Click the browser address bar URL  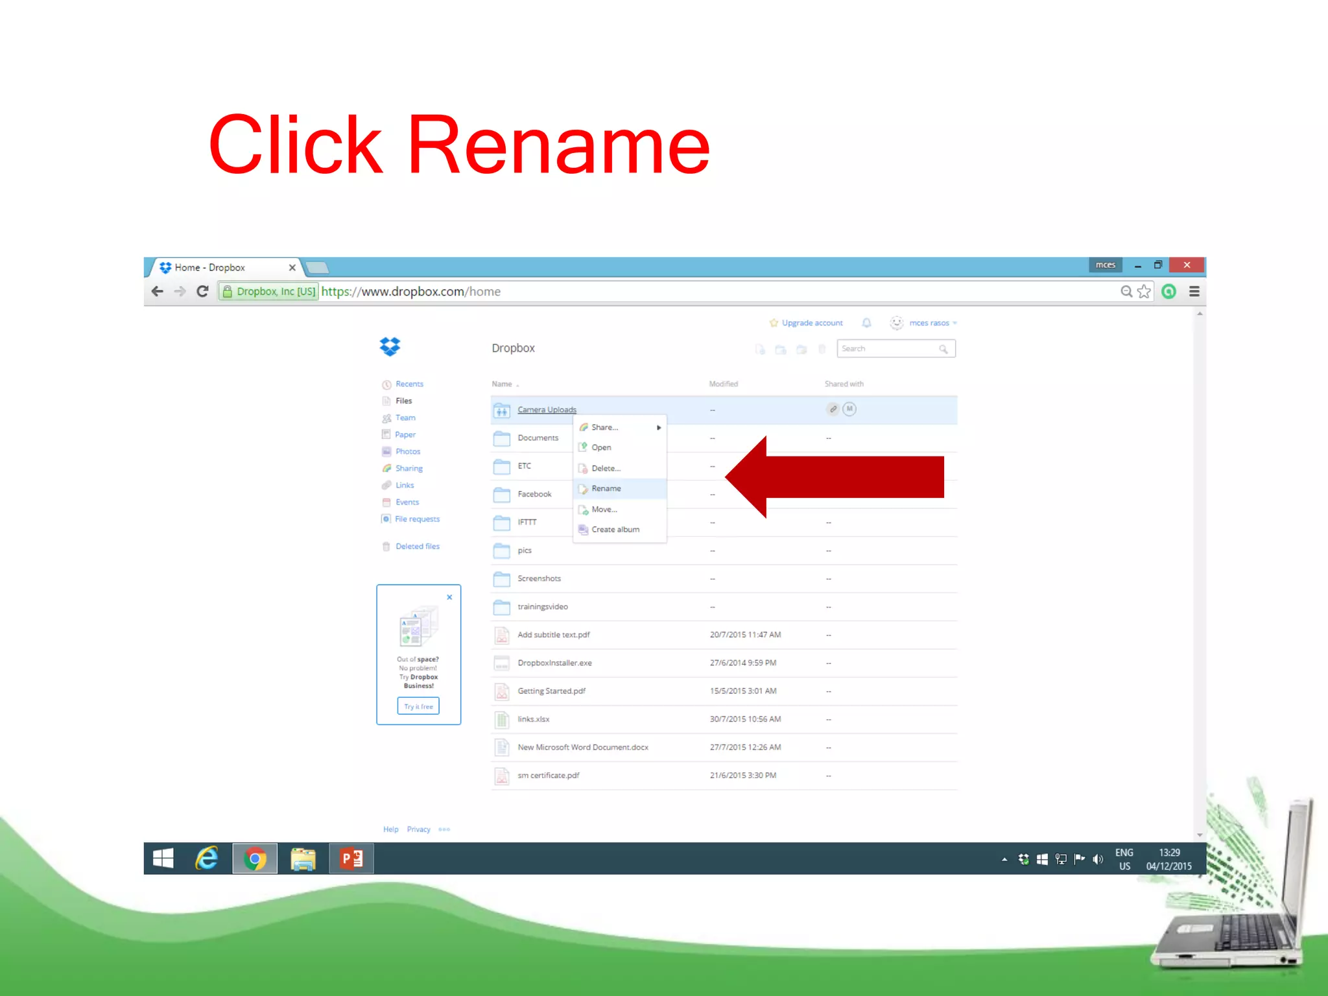coord(411,292)
